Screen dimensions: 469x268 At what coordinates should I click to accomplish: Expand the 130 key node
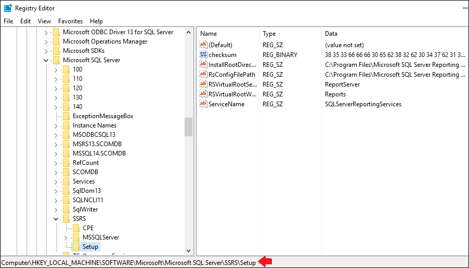[x=56, y=98]
